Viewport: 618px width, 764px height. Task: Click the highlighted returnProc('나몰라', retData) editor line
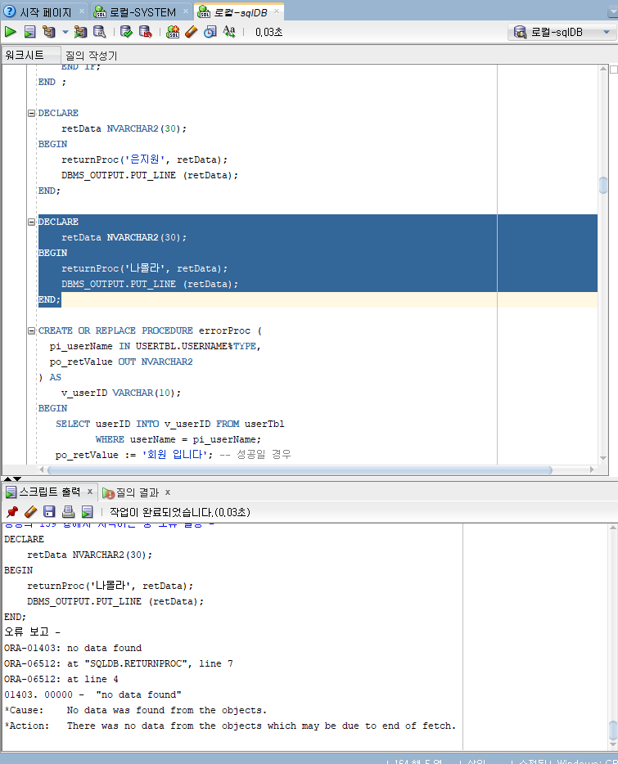tap(144, 268)
